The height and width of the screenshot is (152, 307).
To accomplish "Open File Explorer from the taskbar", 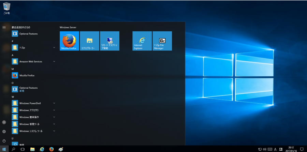I will coord(32,149).
